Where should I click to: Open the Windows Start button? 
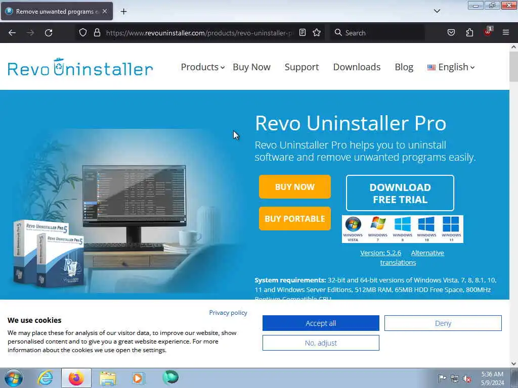[14, 378]
